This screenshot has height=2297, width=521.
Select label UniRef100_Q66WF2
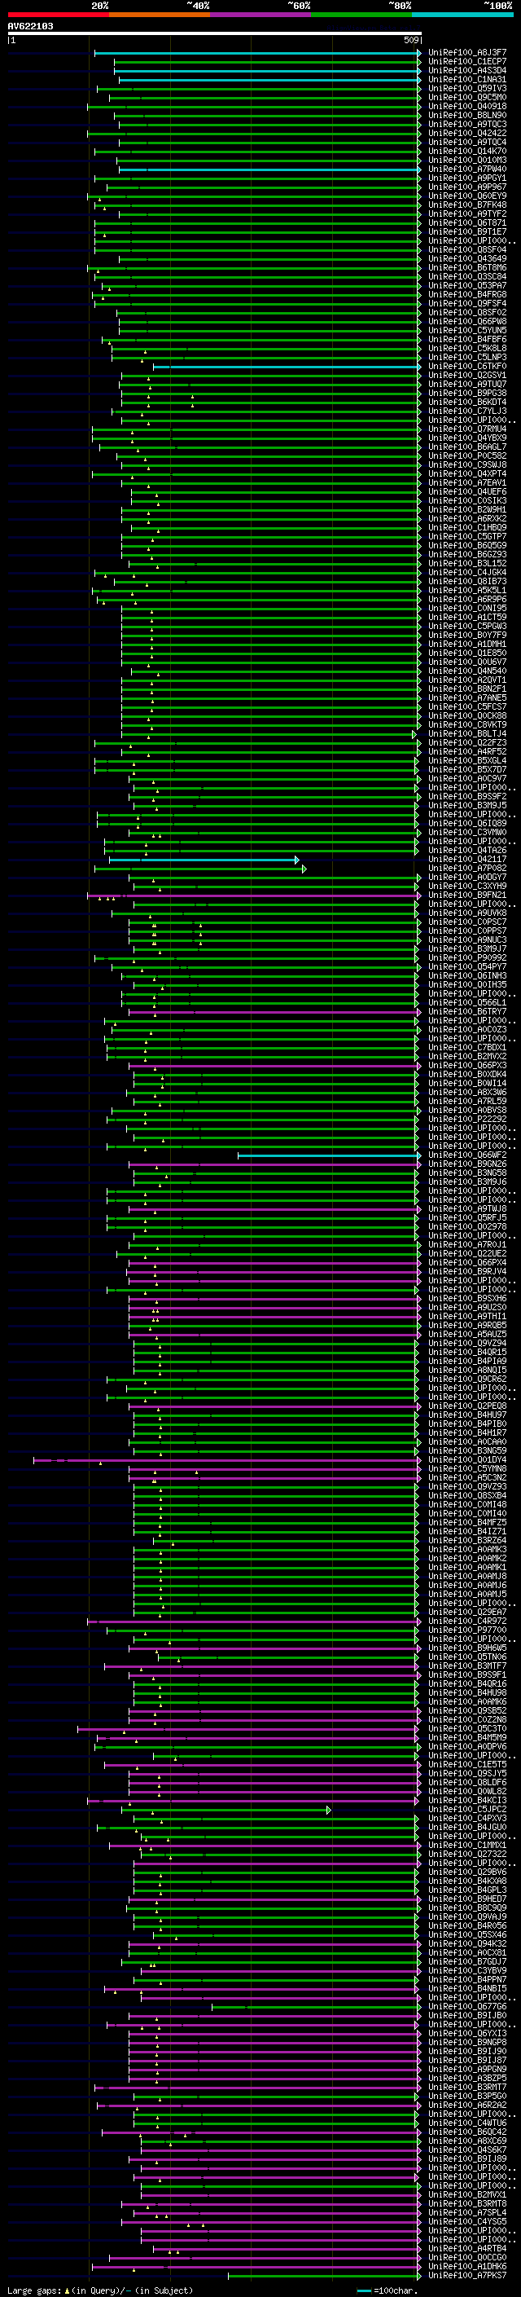click(467, 1155)
